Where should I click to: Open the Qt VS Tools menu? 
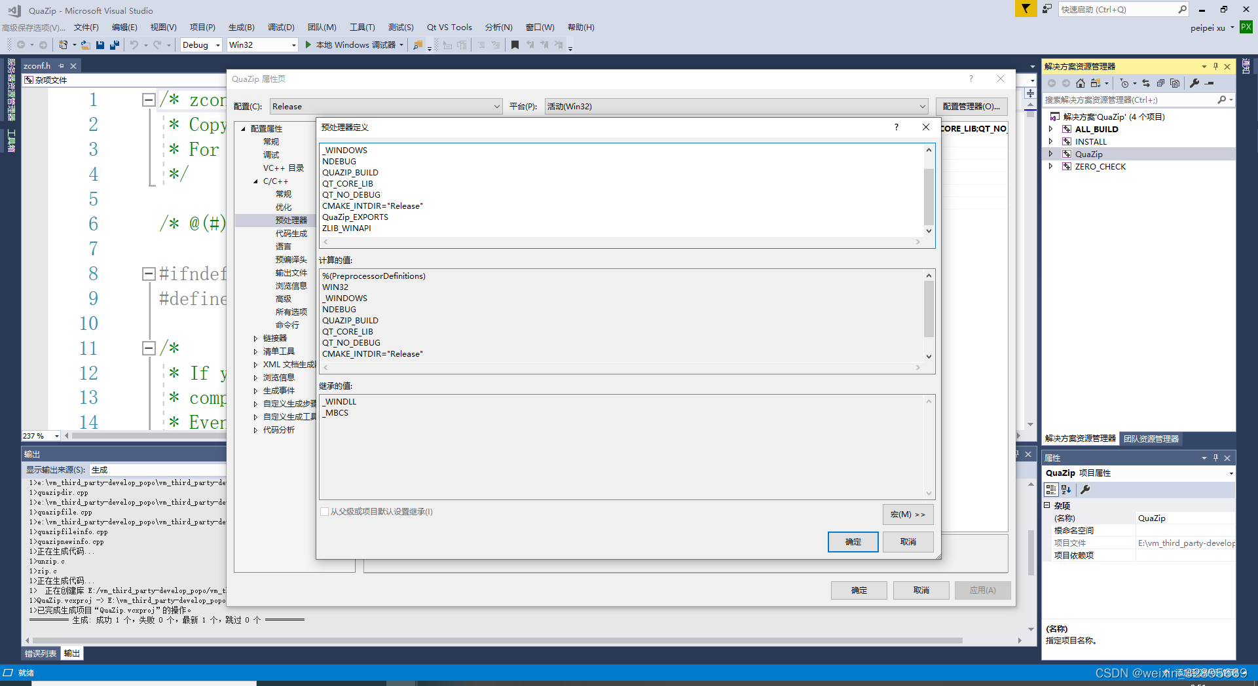pos(449,27)
